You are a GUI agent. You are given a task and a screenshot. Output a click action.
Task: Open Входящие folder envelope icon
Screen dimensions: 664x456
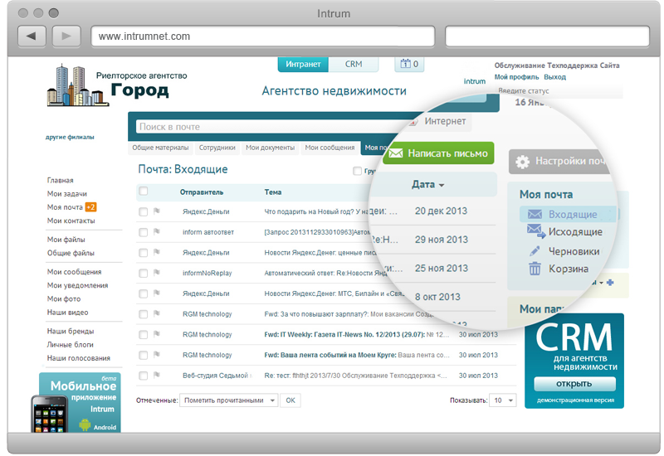535,214
